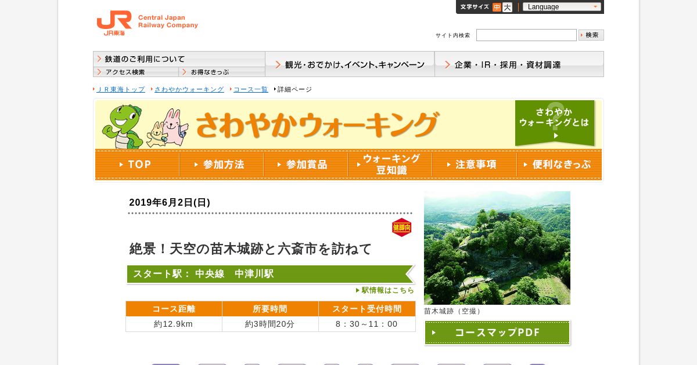697x365 pixels.
Task: Open the 参加賞品 tab
Action: click(x=306, y=165)
